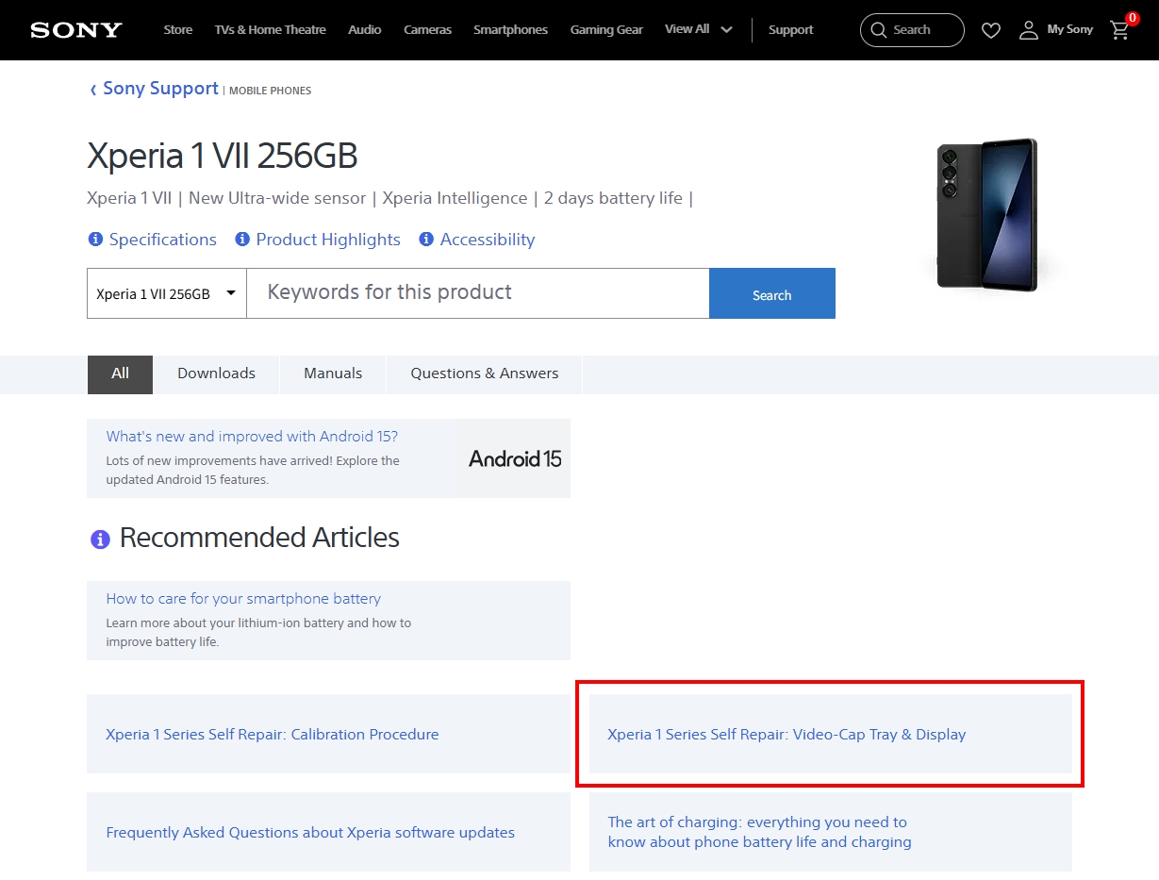Open Specifications info link
1159x880 pixels.
(x=152, y=240)
